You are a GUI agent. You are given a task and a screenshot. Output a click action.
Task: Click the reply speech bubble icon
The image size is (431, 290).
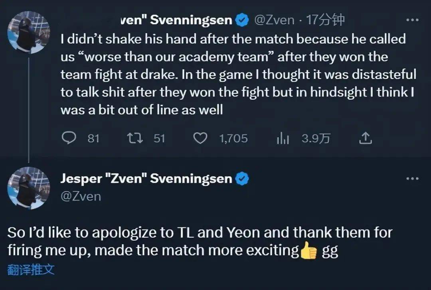[x=69, y=138]
